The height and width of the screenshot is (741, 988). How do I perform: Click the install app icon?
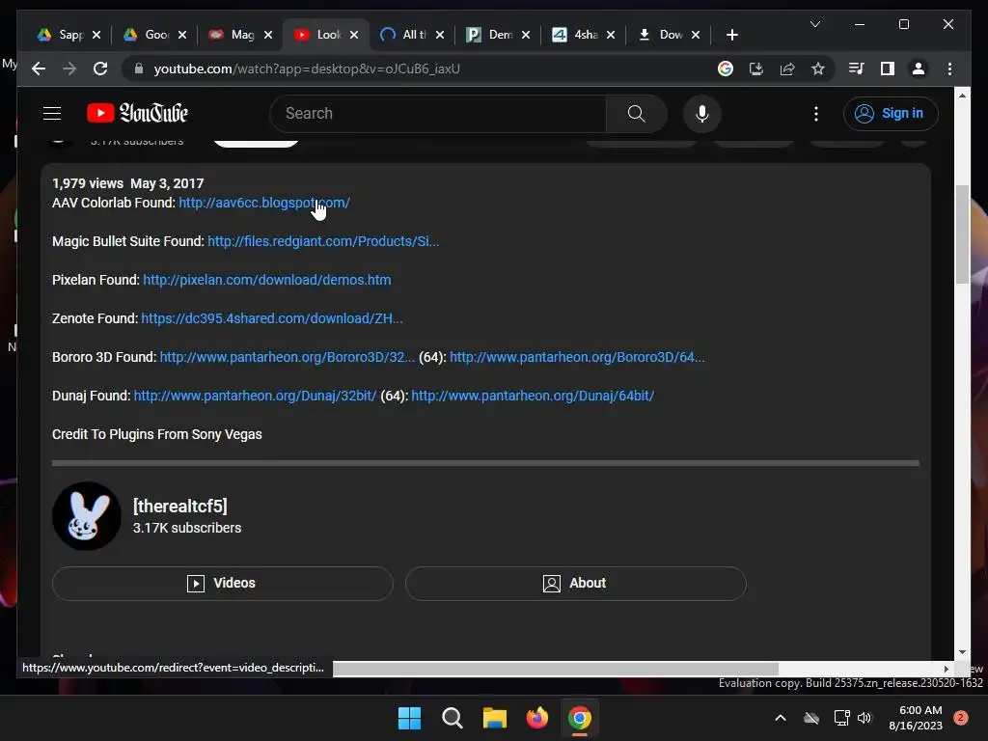[x=756, y=69]
